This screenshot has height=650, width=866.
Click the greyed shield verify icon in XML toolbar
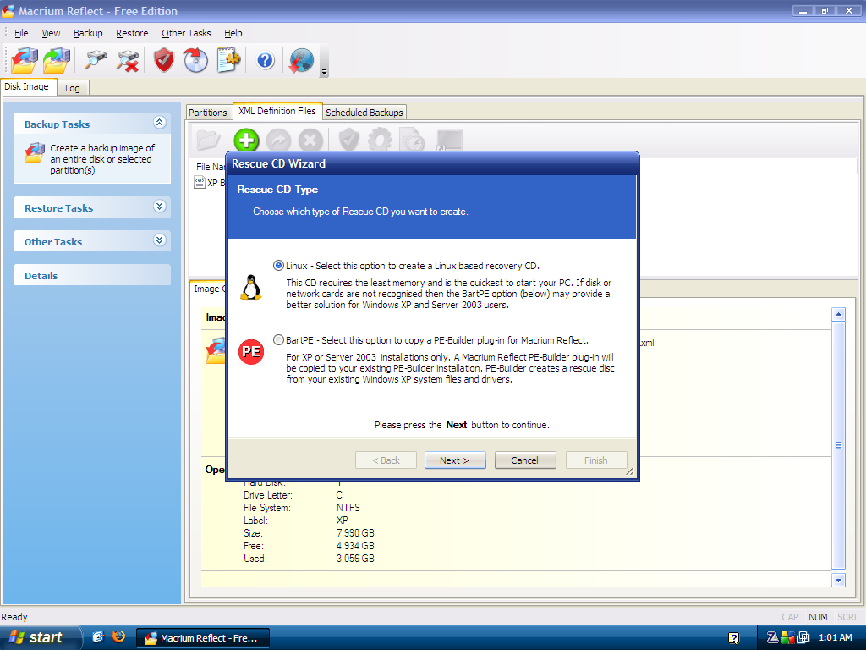tap(349, 140)
